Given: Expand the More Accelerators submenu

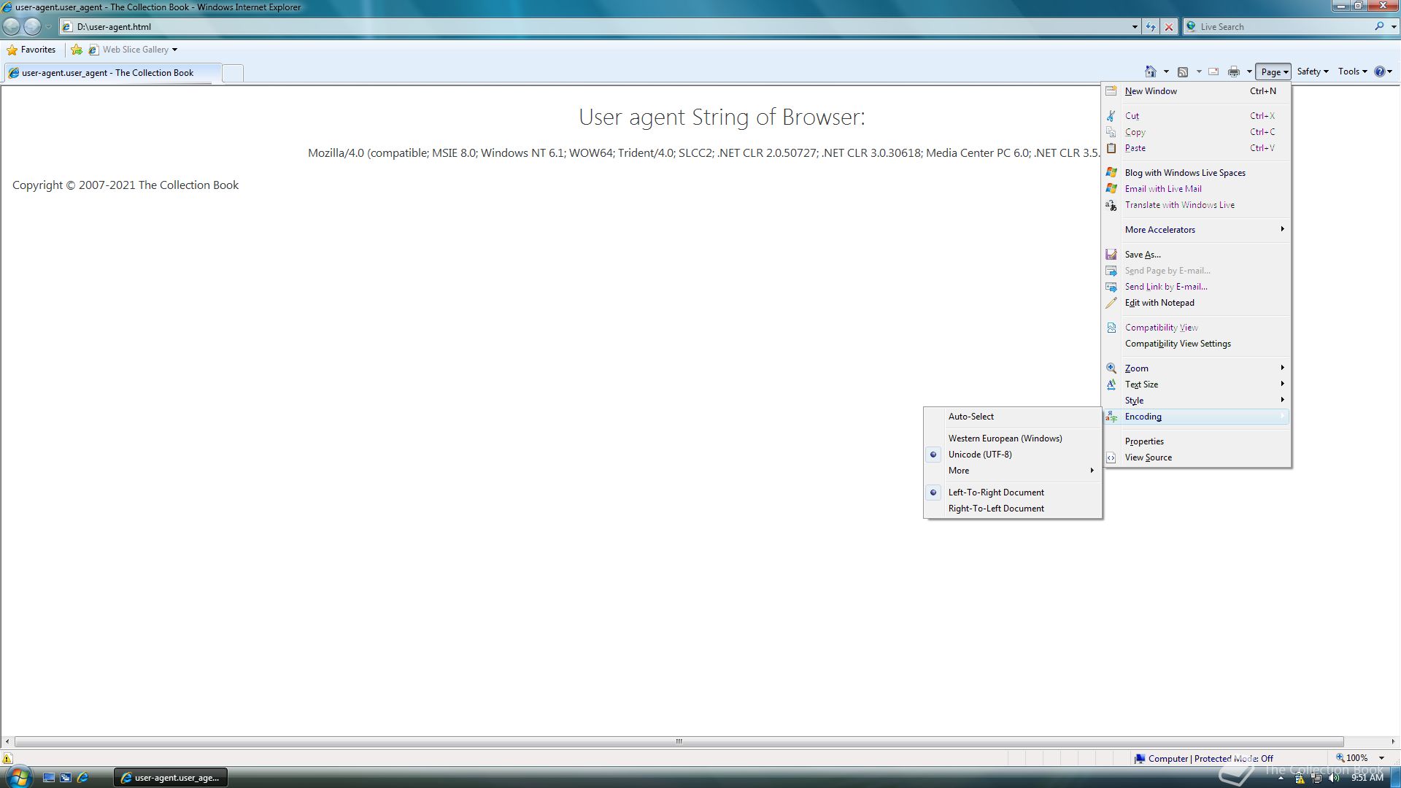Looking at the screenshot, I should 1196,230.
